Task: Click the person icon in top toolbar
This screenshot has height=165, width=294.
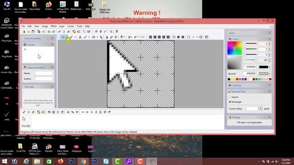Action: (x=117, y=32)
